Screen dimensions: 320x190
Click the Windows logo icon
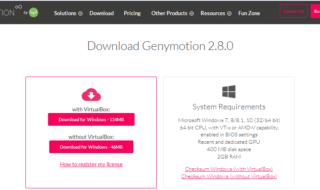pyautogui.click(x=229, y=92)
